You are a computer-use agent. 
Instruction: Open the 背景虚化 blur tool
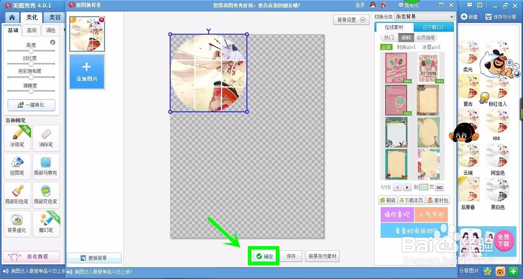[x=17, y=224]
